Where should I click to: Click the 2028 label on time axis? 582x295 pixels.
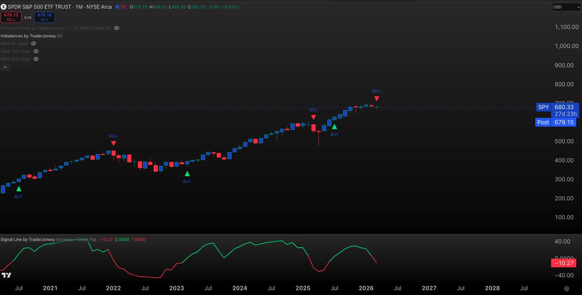[x=493, y=288]
